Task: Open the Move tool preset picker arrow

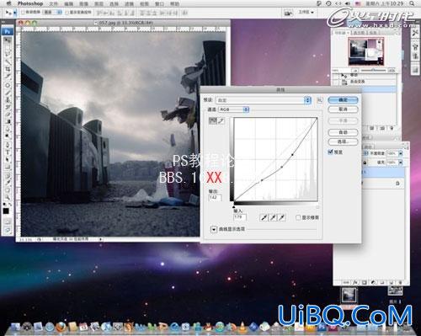Action: pos(15,13)
